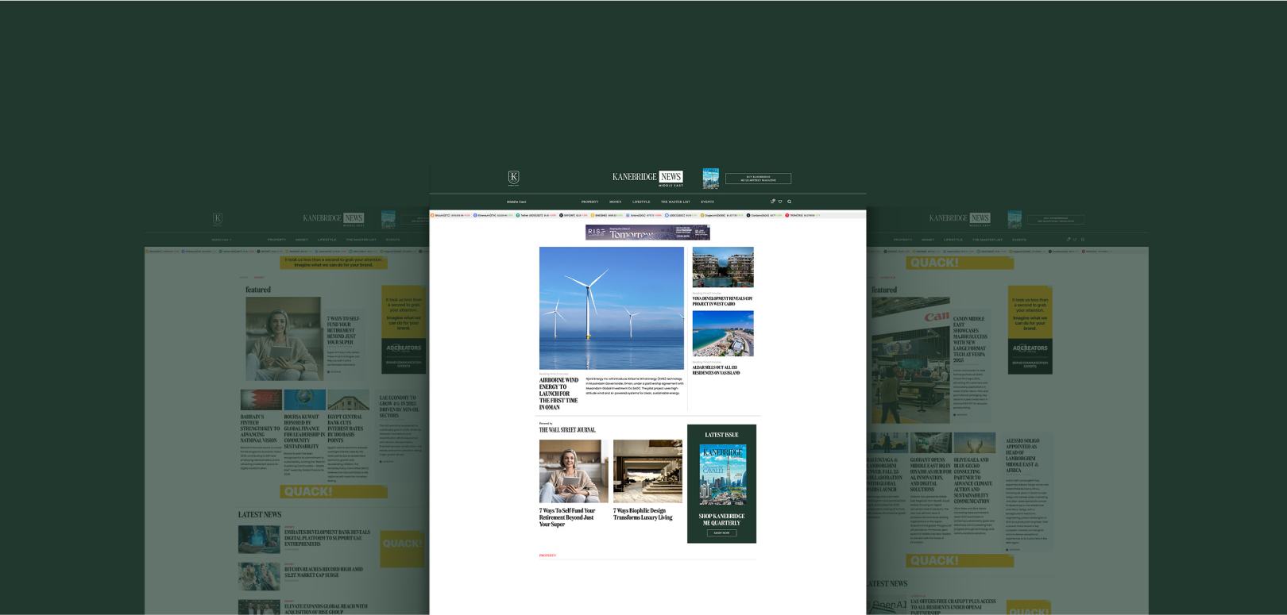1287x615 pixels.
Task: Click the Dogecoin ticker coin icon
Action: pos(703,215)
